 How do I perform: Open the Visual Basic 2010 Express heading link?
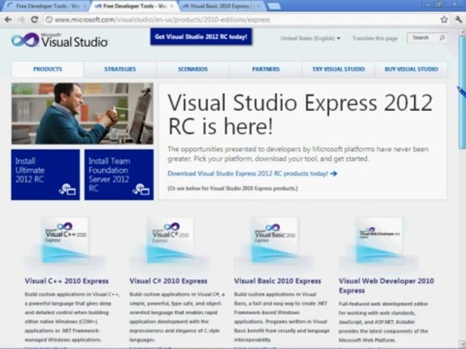click(x=278, y=281)
